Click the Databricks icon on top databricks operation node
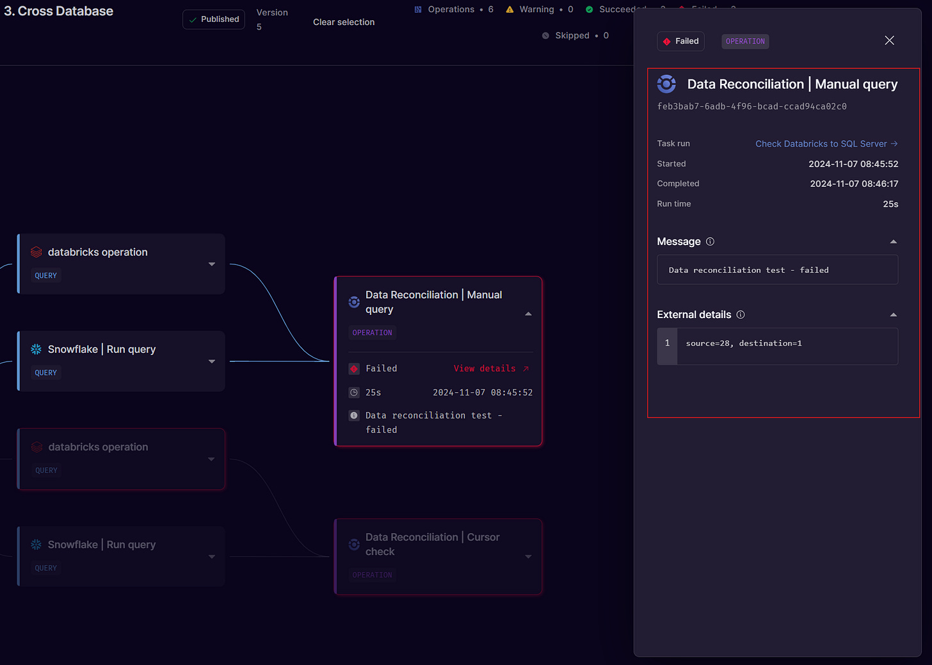This screenshot has height=665, width=932. tap(36, 252)
